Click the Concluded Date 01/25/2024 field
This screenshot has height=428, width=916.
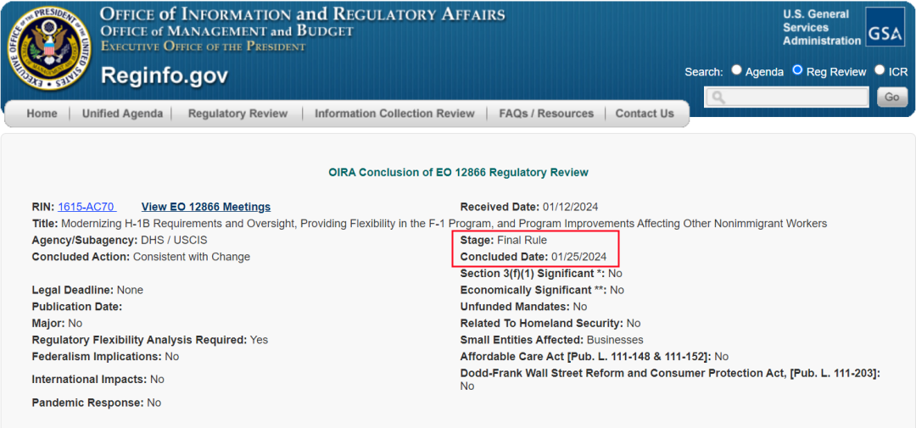533,256
